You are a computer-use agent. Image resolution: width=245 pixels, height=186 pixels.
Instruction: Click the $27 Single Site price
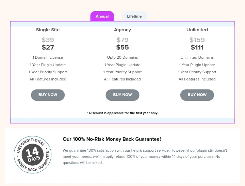coord(48,48)
